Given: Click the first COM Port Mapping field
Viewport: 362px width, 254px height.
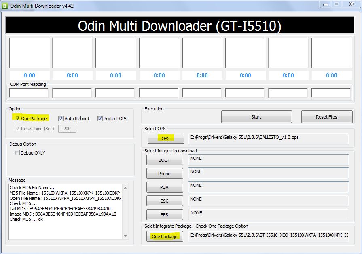Looking at the screenshot, I should (x=29, y=93).
